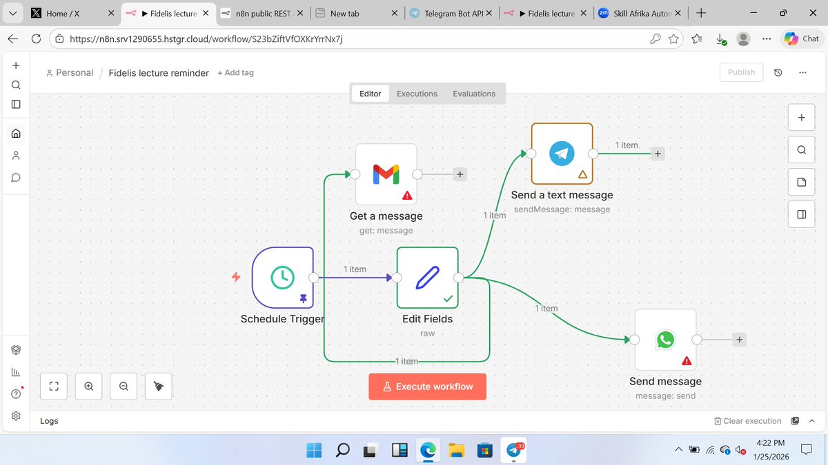Open the Copilot Chat button
The image size is (828, 465).
(x=801, y=39)
